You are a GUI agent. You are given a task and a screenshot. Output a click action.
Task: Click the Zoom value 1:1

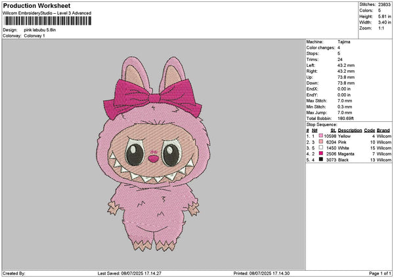(381, 28)
